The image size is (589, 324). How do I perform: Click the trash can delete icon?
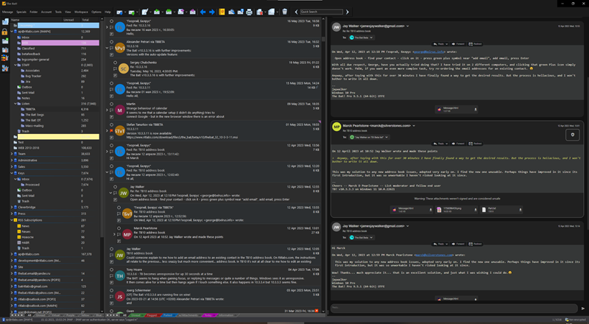point(285,12)
